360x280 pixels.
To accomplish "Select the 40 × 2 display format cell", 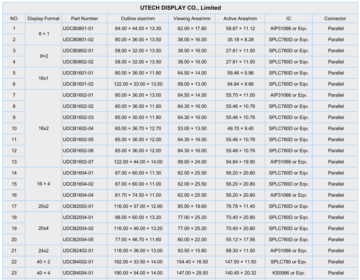I will [x=44, y=262].
